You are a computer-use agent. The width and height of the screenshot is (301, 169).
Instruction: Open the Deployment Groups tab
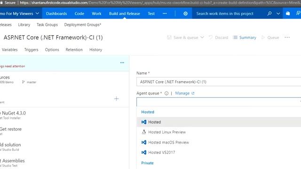pos(83,25)
